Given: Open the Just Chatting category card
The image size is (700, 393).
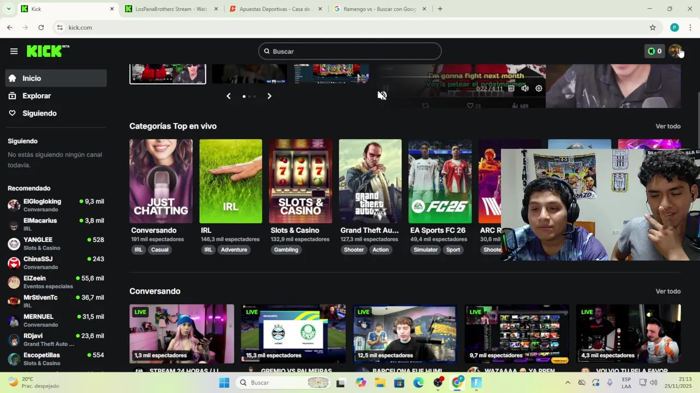Looking at the screenshot, I should (161, 181).
